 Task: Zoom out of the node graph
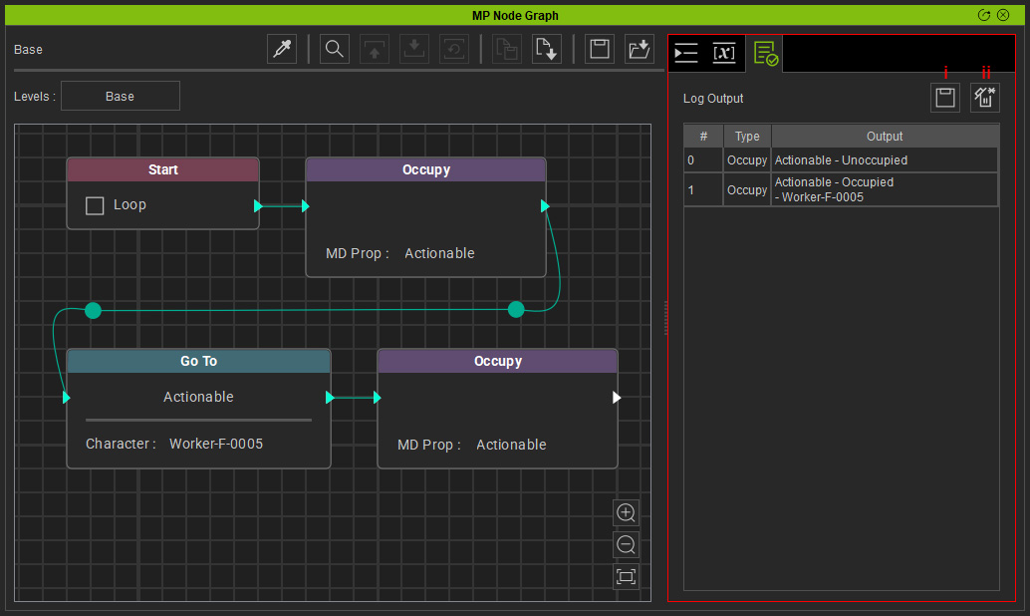[626, 544]
